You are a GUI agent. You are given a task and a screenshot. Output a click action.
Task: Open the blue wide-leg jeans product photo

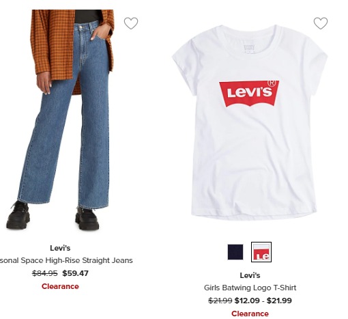point(60,120)
